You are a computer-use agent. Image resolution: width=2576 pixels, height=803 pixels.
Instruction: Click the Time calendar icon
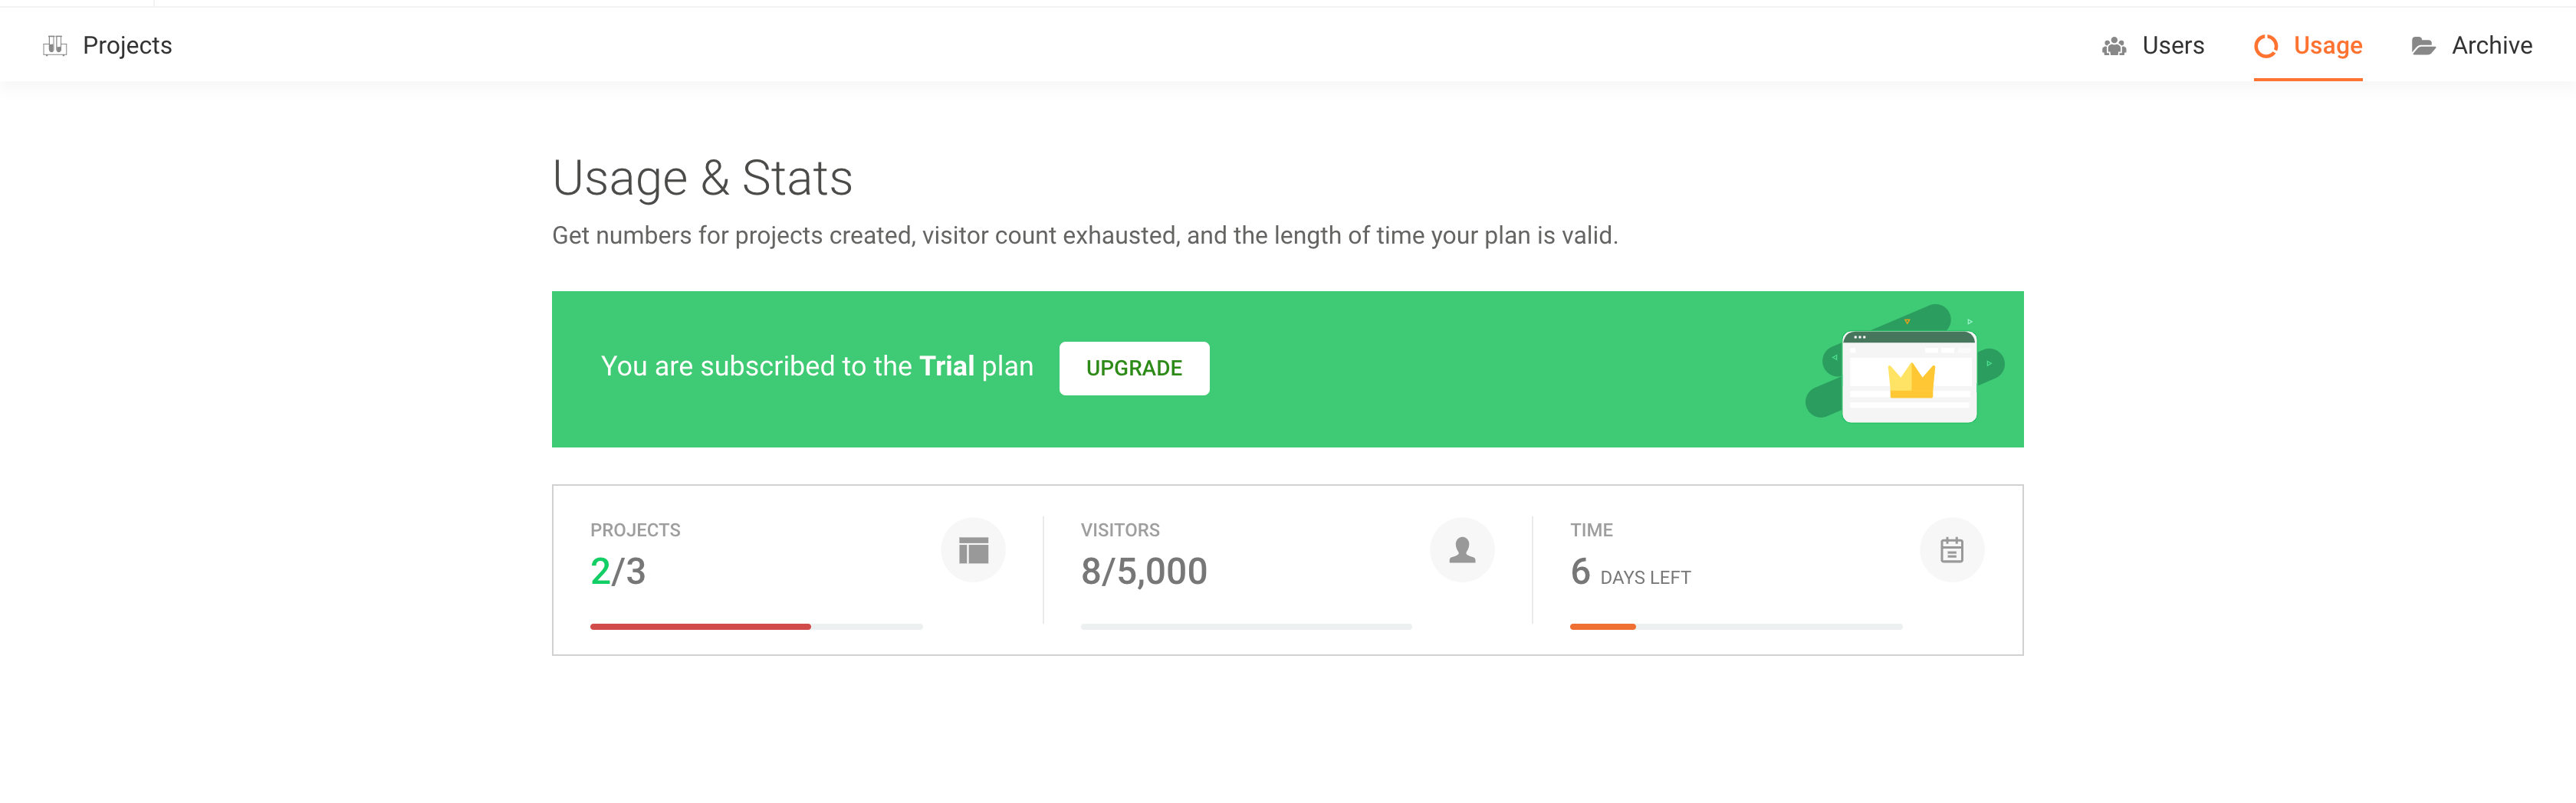[1951, 550]
